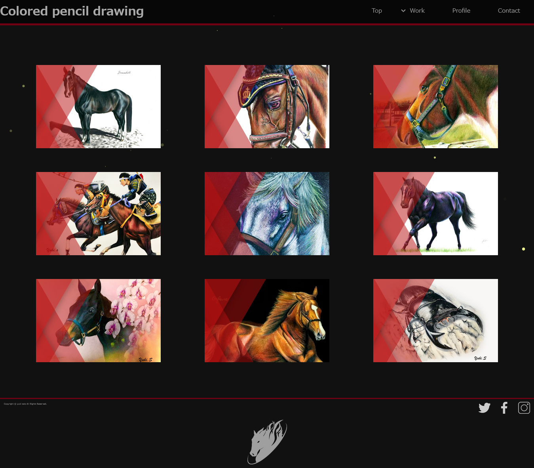Go to the Top navigation item
The height and width of the screenshot is (468, 534).
click(377, 11)
